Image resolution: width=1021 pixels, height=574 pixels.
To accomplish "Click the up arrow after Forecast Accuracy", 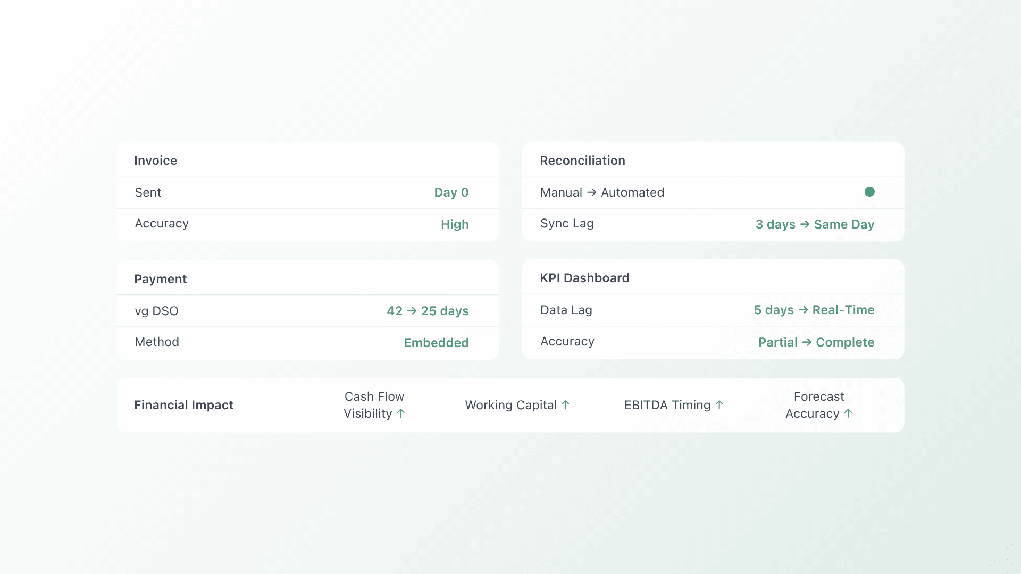I will (x=848, y=413).
